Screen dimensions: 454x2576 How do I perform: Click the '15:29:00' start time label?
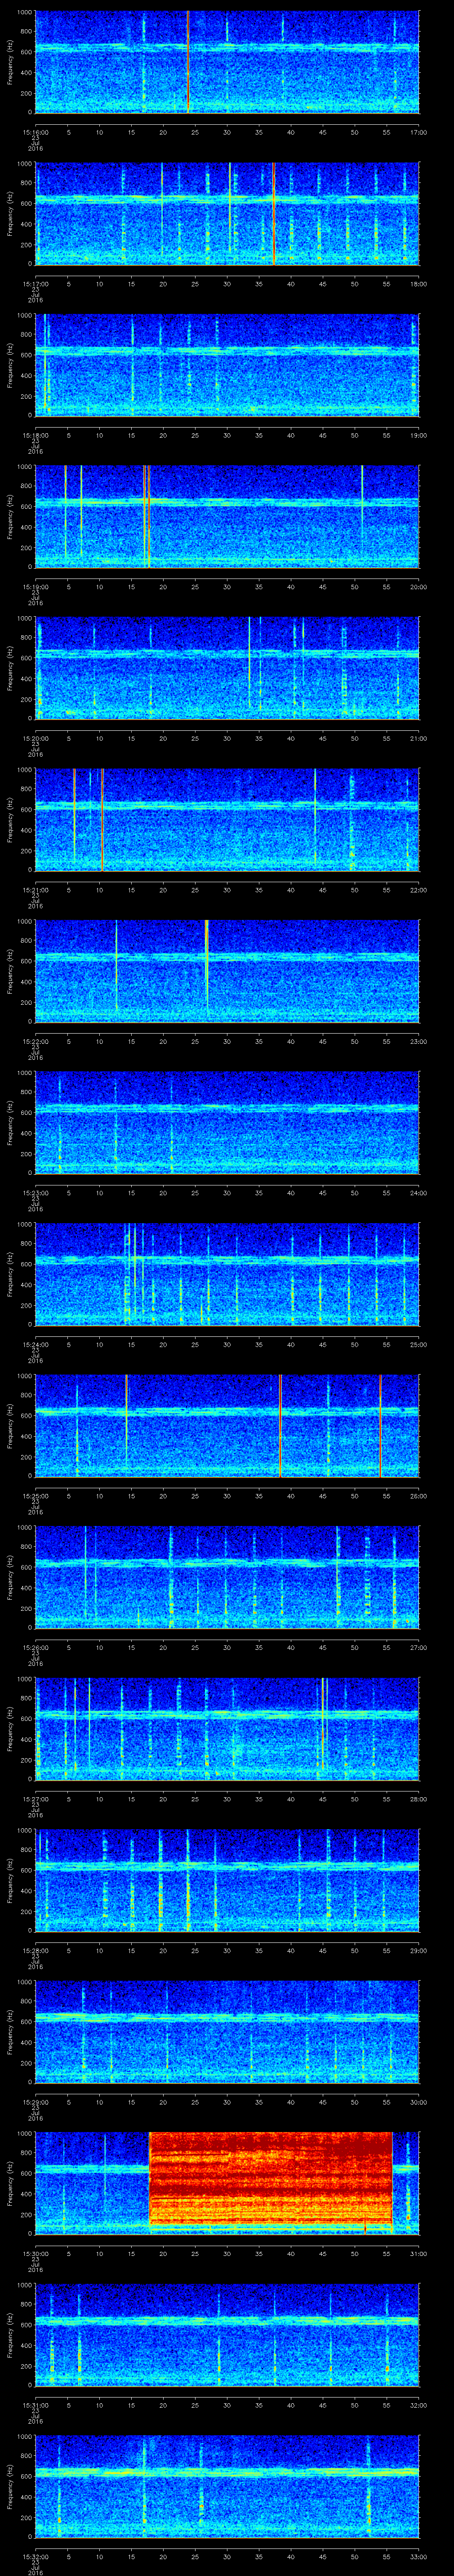tap(35, 2101)
